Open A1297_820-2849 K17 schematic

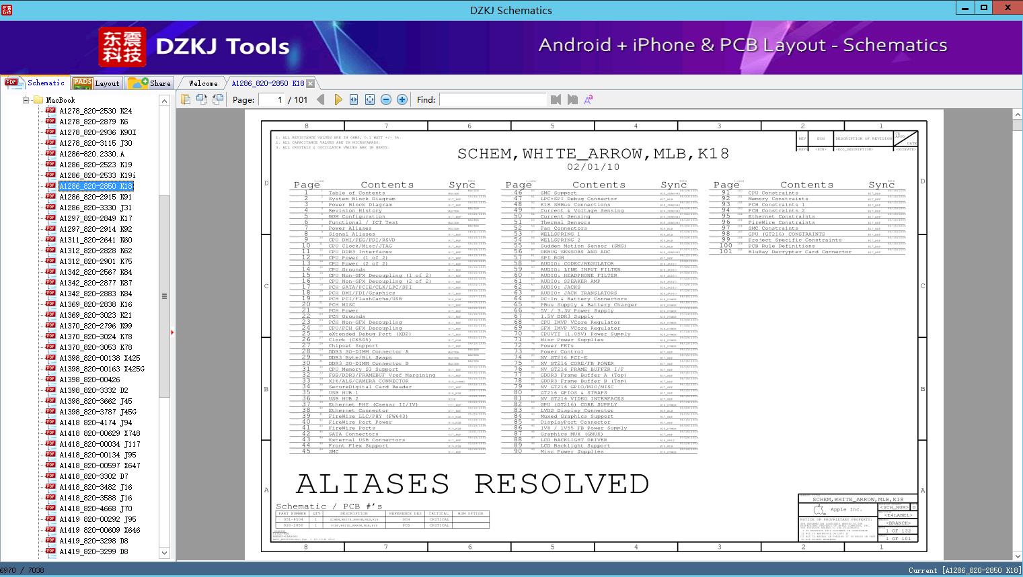(x=96, y=218)
